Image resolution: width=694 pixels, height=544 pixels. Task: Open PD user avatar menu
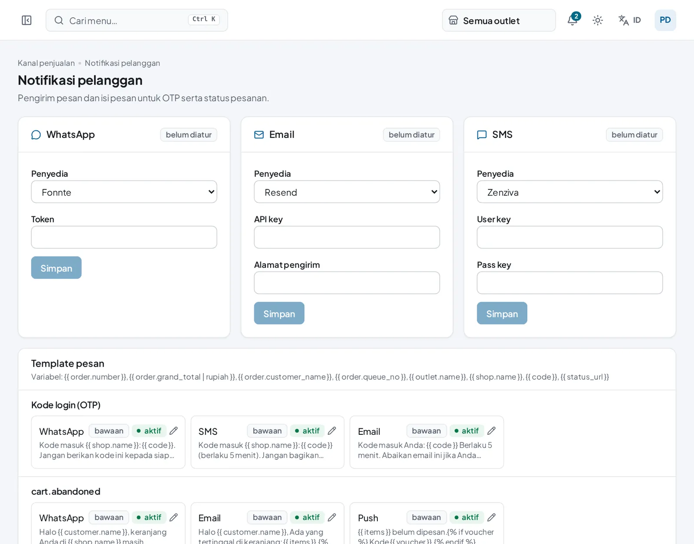point(665,20)
